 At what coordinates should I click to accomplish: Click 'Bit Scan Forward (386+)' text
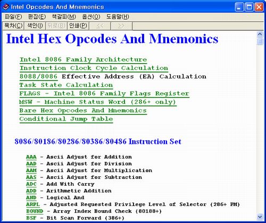click(x=85, y=218)
